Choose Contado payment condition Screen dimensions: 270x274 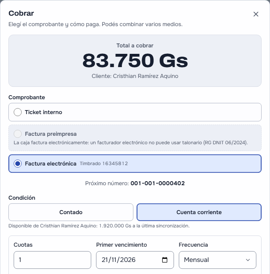71,212
